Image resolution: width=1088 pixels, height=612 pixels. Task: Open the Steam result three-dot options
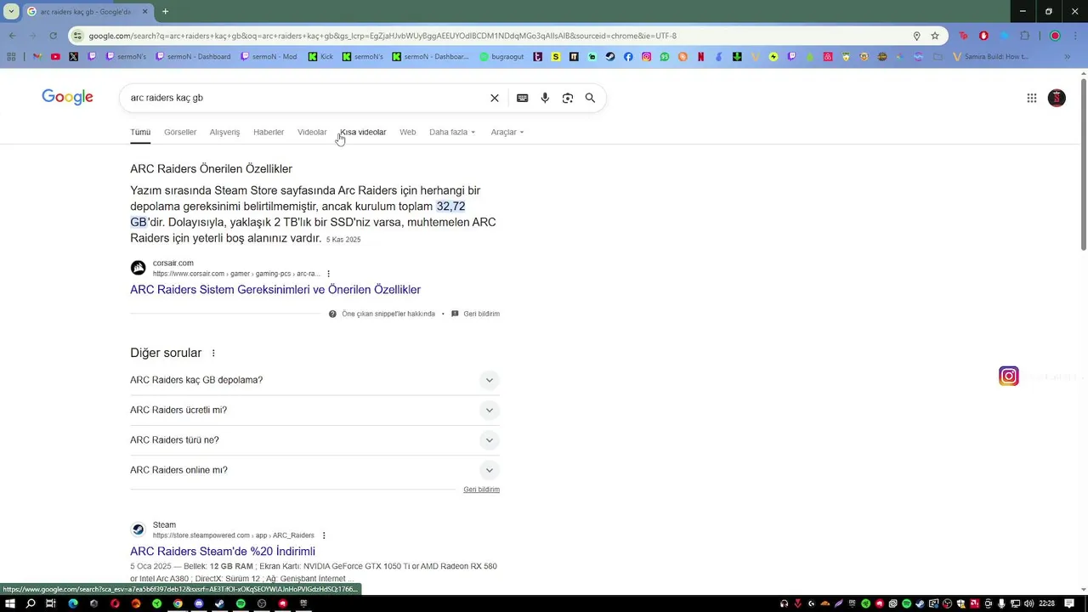(324, 535)
